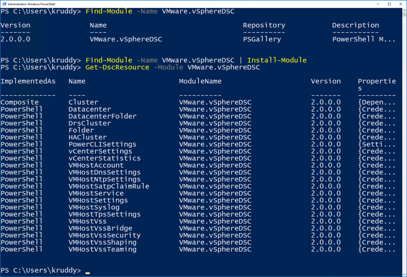Image resolution: width=407 pixels, height=277 pixels.
Task: Click the ModuleName column header
Action: (x=200, y=81)
